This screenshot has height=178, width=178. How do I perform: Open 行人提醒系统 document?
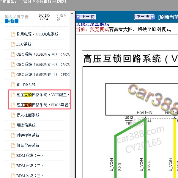[28, 115]
